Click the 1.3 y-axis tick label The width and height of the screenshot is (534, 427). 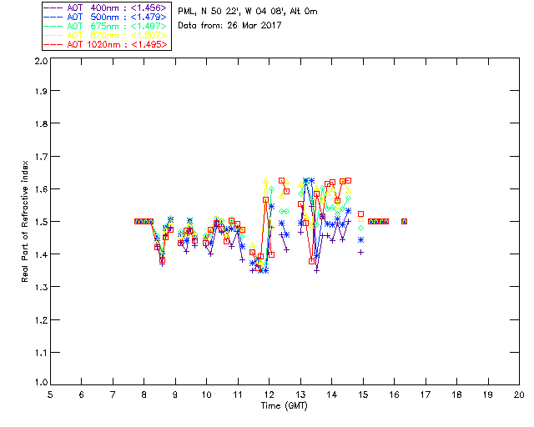pos(41,287)
